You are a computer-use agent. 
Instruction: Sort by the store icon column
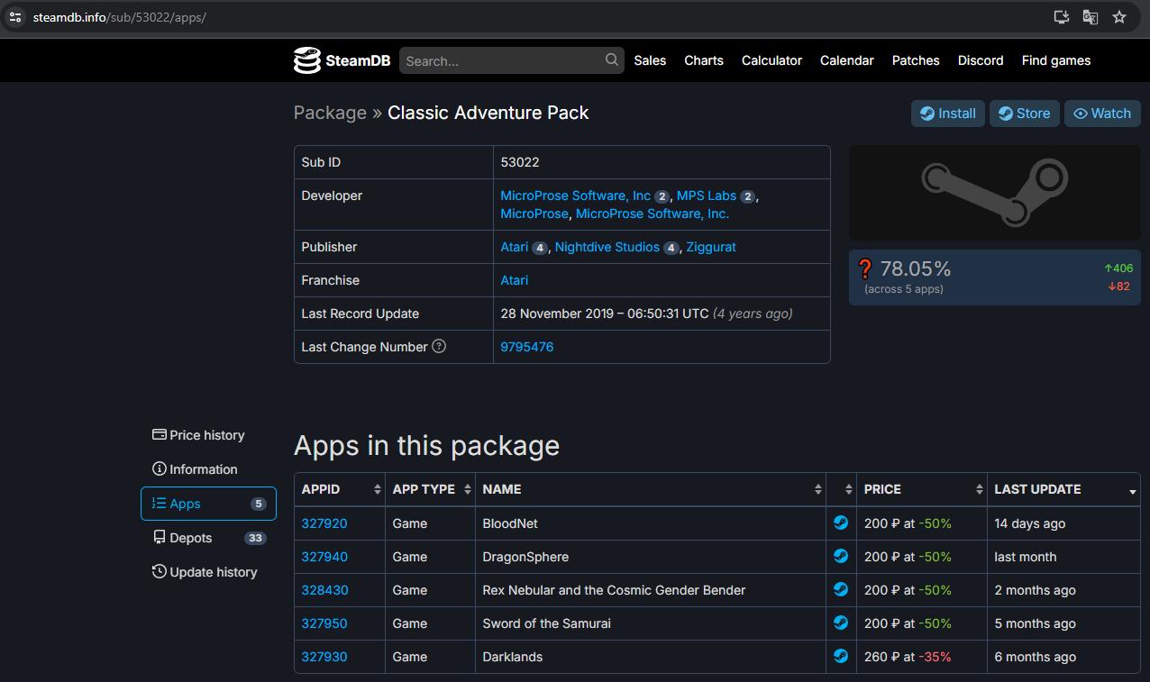pos(841,489)
